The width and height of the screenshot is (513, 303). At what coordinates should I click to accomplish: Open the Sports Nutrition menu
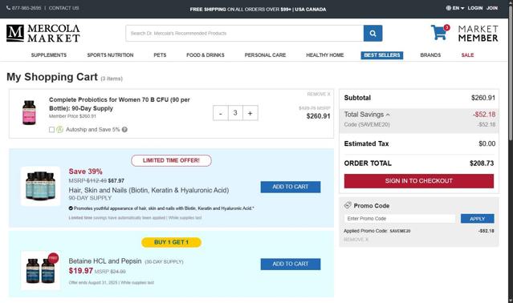[110, 55]
